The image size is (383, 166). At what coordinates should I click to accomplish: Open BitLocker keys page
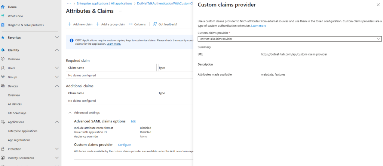(x=17, y=113)
